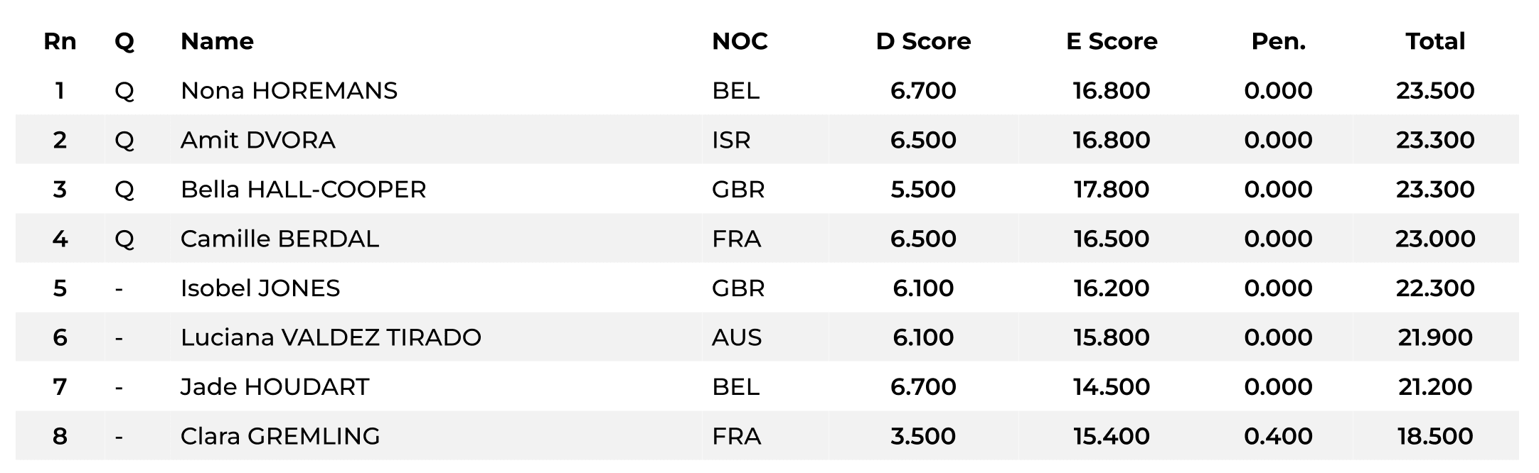
Task: Click the NOC column header
Action: [x=740, y=41]
